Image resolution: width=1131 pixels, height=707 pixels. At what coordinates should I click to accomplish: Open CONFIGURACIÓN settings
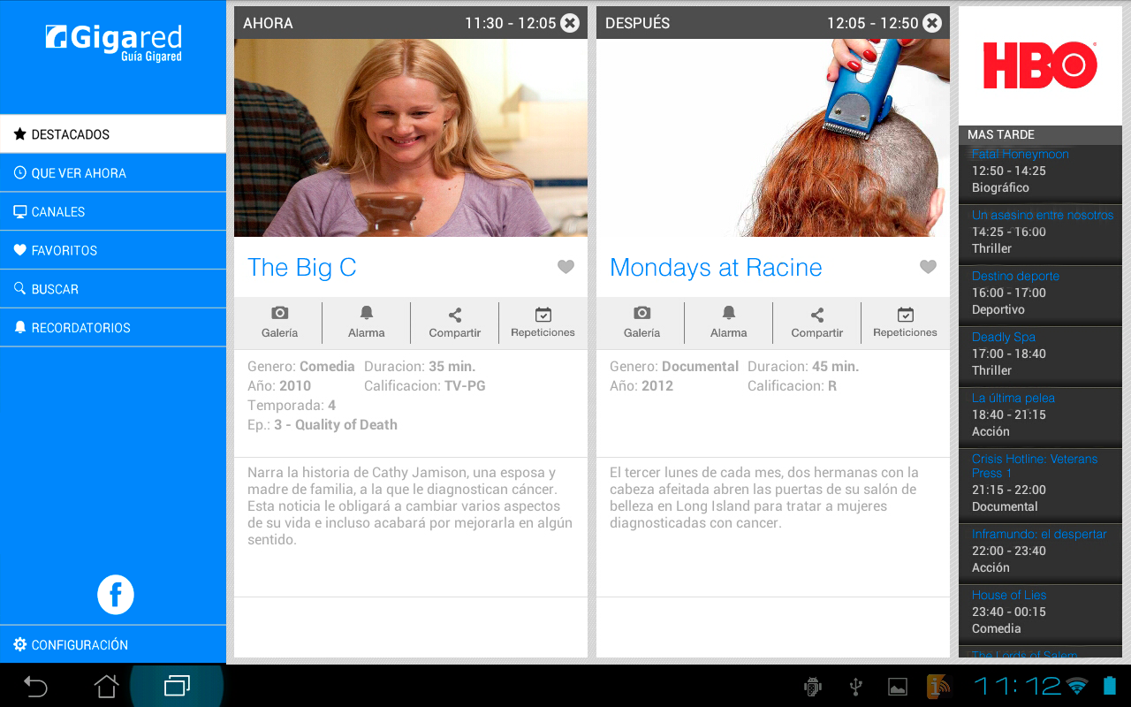point(113,645)
